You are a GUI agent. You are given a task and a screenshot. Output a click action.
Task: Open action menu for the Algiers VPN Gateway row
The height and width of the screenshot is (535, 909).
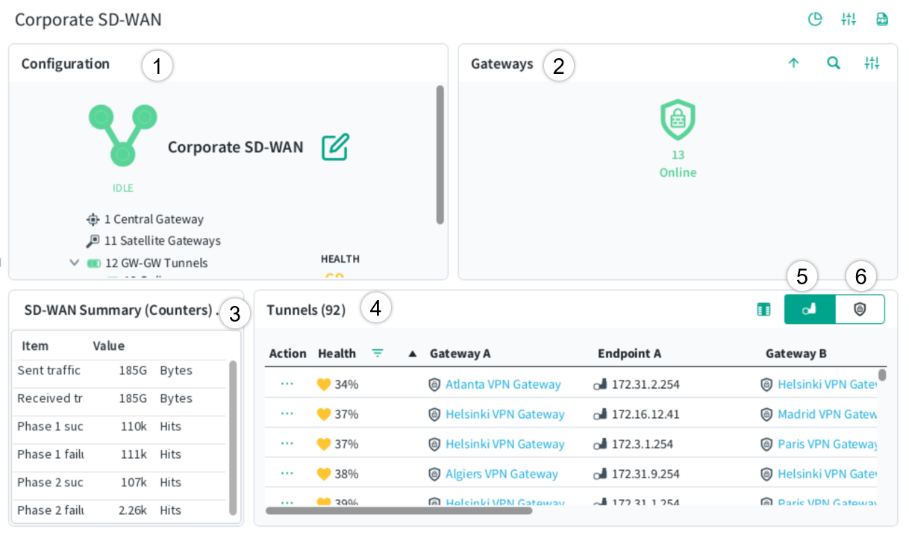click(287, 474)
